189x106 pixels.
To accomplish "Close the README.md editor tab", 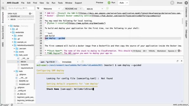I will coord(81,9).
